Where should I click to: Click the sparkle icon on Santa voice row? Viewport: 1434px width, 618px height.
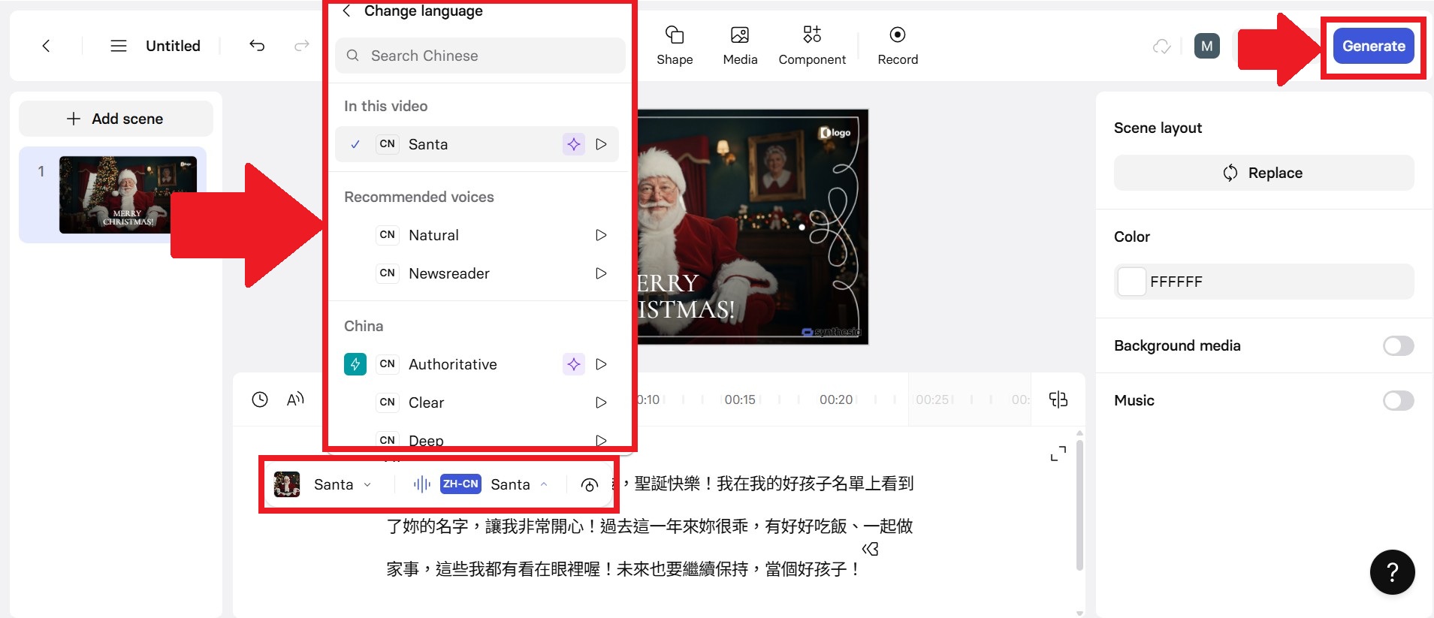pyautogui.click(x=574, y=144)
